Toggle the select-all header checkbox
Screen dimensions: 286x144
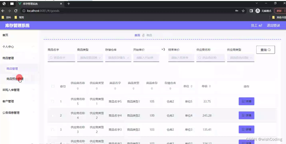53,87
